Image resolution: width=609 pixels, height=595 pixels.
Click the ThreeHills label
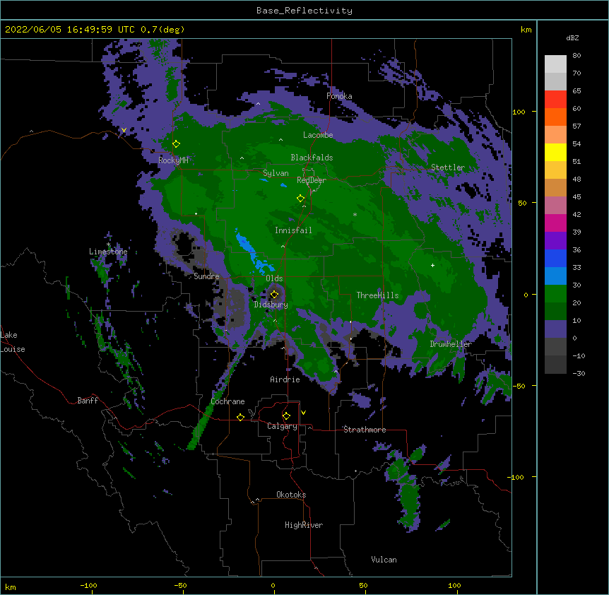pos(377,295)
